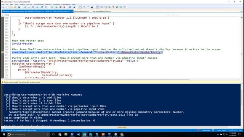Click the PowerShell ISE taskbar icon
This screenshot has width=244, height=137.
click(85, 134)
